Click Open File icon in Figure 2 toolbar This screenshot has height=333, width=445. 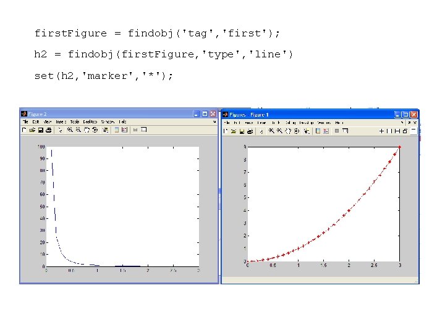tap(32, 130)
